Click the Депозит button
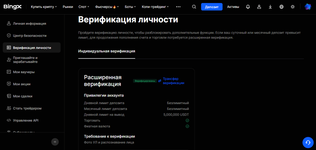The image size is (316, 150). 212,7
